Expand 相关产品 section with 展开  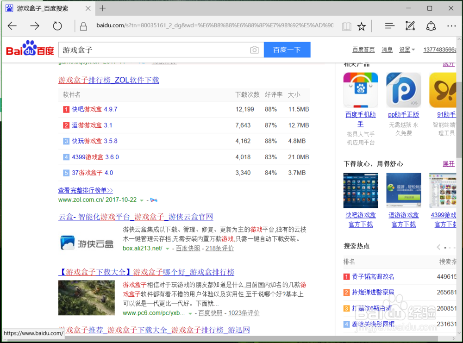click(449, 64)
